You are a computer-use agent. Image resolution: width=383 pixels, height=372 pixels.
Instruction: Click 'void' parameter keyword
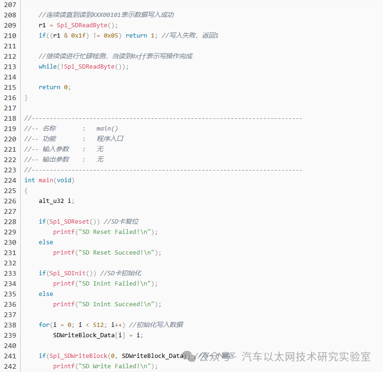(x=64, y=180)
